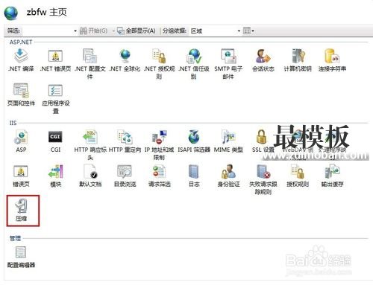Open SSL 设置 feature

tap(263, 141)
